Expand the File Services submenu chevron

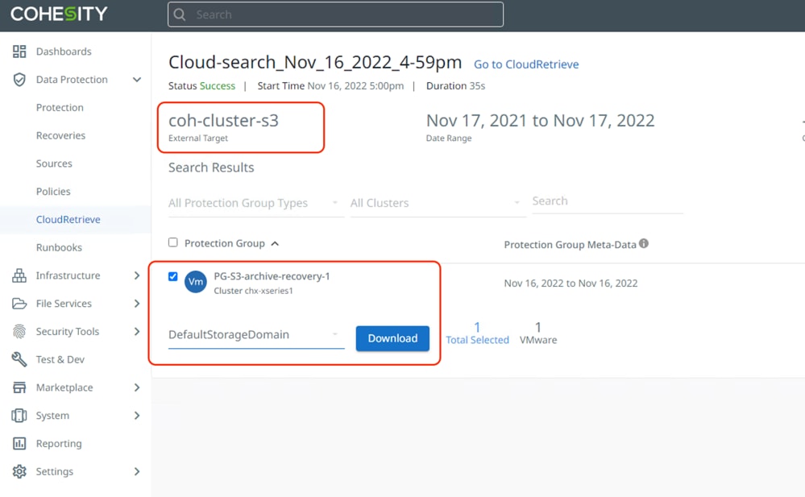point(136,304)
